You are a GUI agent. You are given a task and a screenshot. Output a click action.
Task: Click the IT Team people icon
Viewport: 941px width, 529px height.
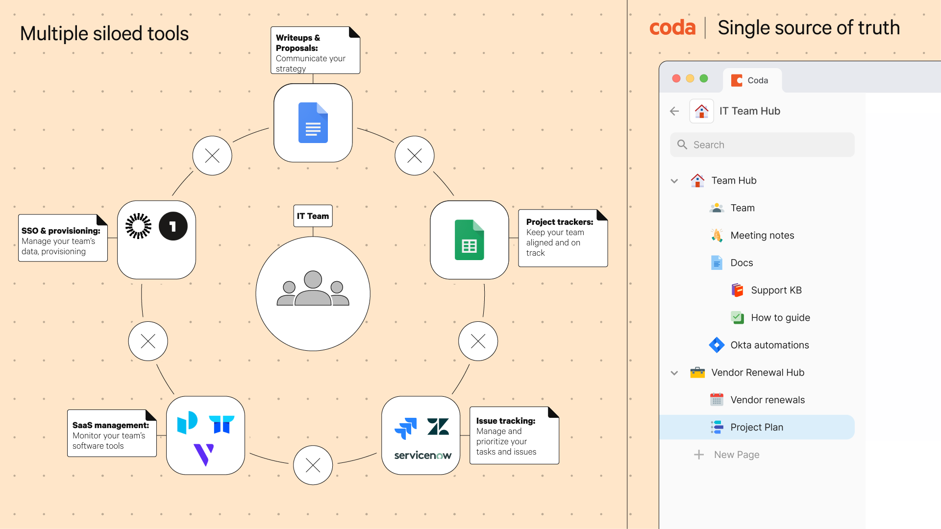pyautogui.click(x=313, y=289)
